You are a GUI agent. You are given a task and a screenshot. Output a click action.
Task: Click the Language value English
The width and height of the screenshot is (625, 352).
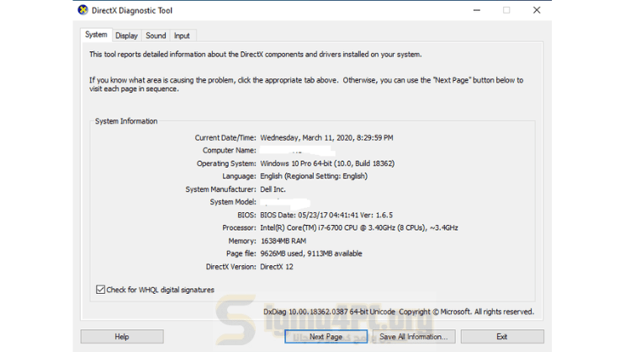[314, 176]
